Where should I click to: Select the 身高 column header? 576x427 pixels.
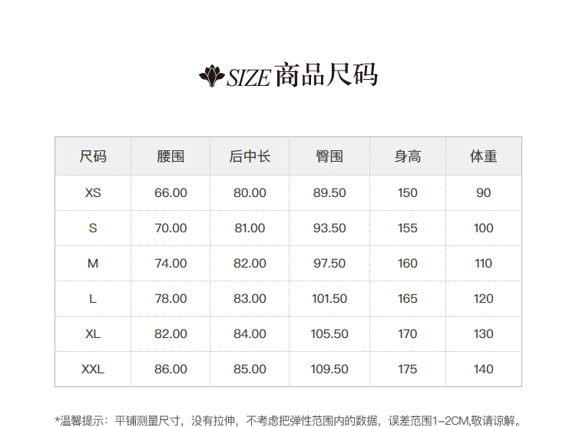point(408,156)
